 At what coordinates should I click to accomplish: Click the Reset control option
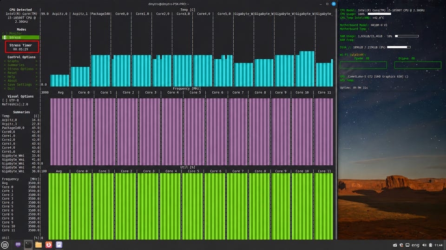20,73
